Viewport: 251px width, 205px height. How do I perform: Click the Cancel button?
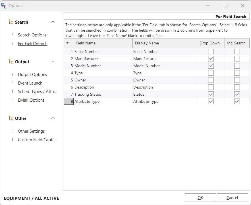tap(232, 198)
